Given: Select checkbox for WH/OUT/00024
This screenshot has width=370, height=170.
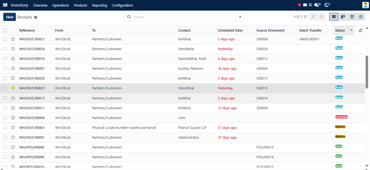Looking at the screenshot, I should point(5,49).
